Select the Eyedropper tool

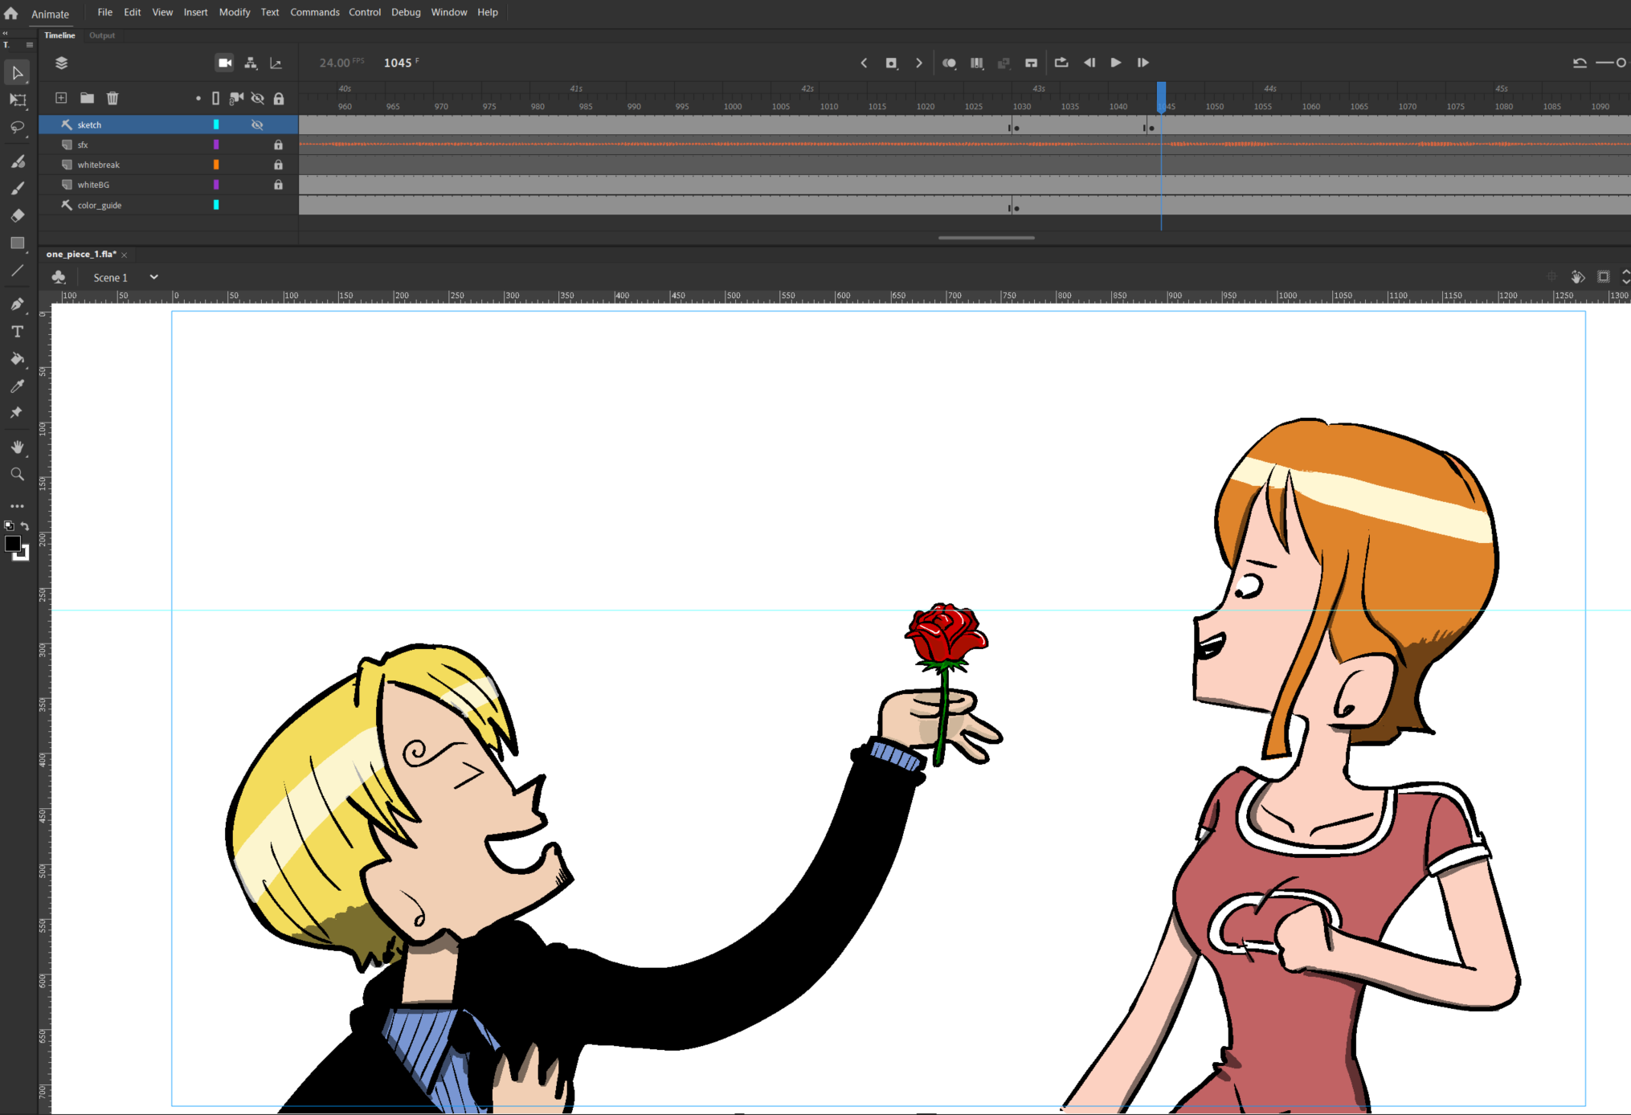point(17,386)
